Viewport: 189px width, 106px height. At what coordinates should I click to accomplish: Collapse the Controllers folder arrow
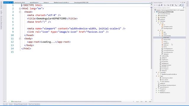pyautogui.click(x=157, y=72)
